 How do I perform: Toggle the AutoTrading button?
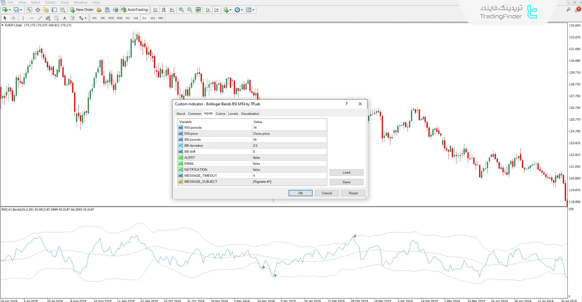134,10
